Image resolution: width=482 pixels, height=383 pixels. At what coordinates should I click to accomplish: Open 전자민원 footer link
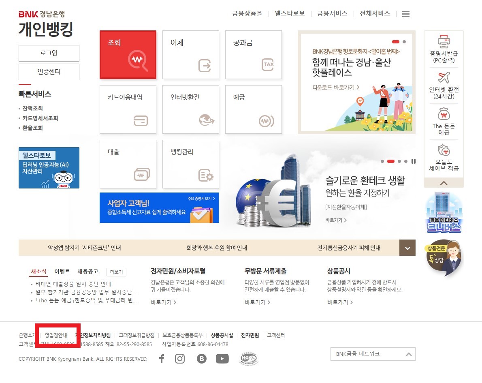tap(250, 335)
